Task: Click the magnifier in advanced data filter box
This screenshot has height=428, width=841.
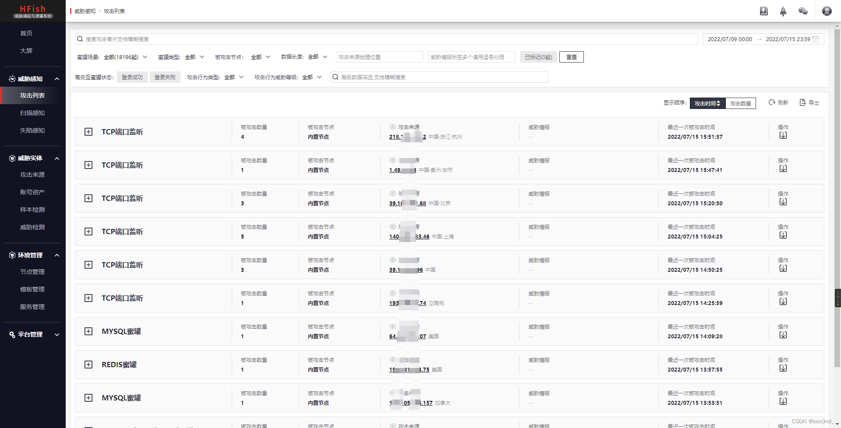Action: click(x=336, y=77)
